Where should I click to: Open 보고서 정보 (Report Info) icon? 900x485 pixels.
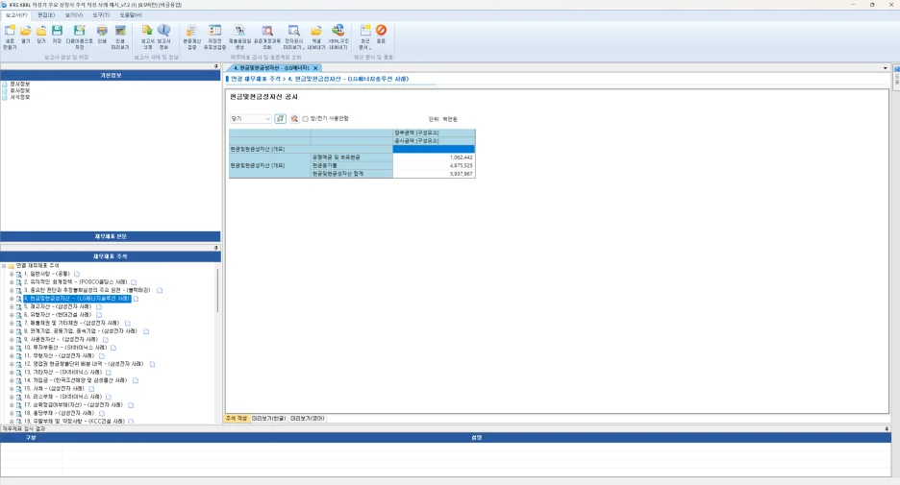tap(163, 35)
